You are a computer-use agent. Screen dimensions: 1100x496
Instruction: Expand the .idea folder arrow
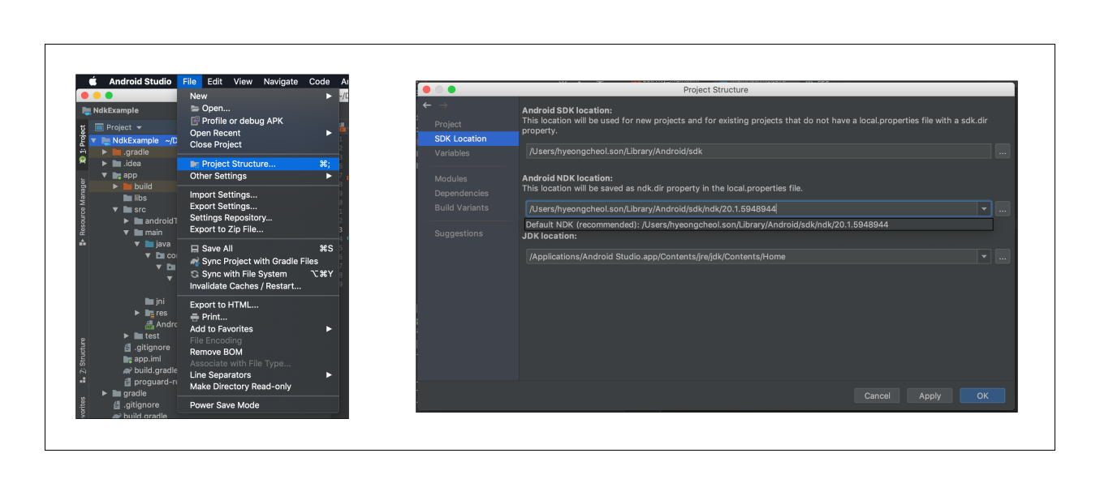(x=105, y=164)
